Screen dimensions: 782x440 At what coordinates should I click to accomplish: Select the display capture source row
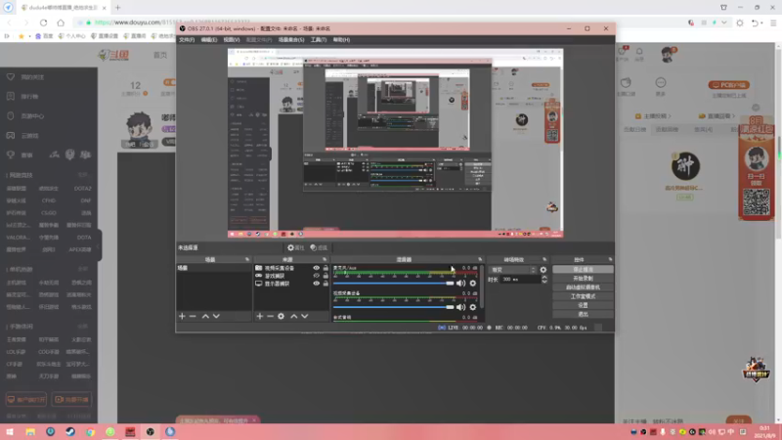(x=291, y=284)
